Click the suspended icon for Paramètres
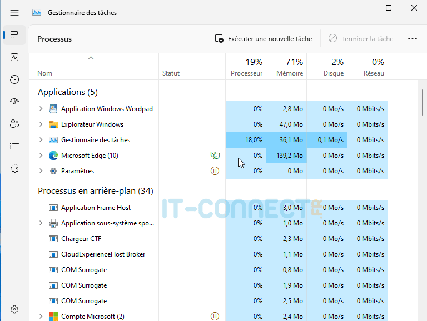The width and height of the screenshot is (427, 321). coord(215,171)
